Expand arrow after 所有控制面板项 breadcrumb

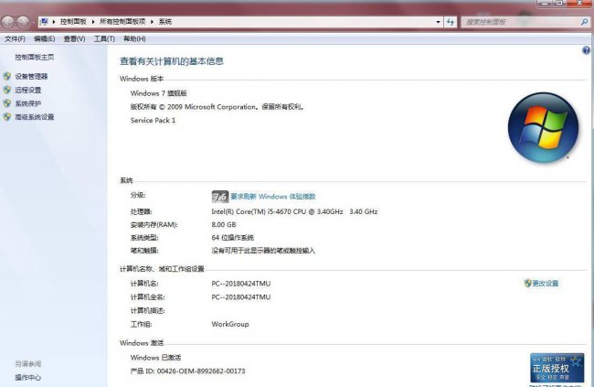coord(152,22)
